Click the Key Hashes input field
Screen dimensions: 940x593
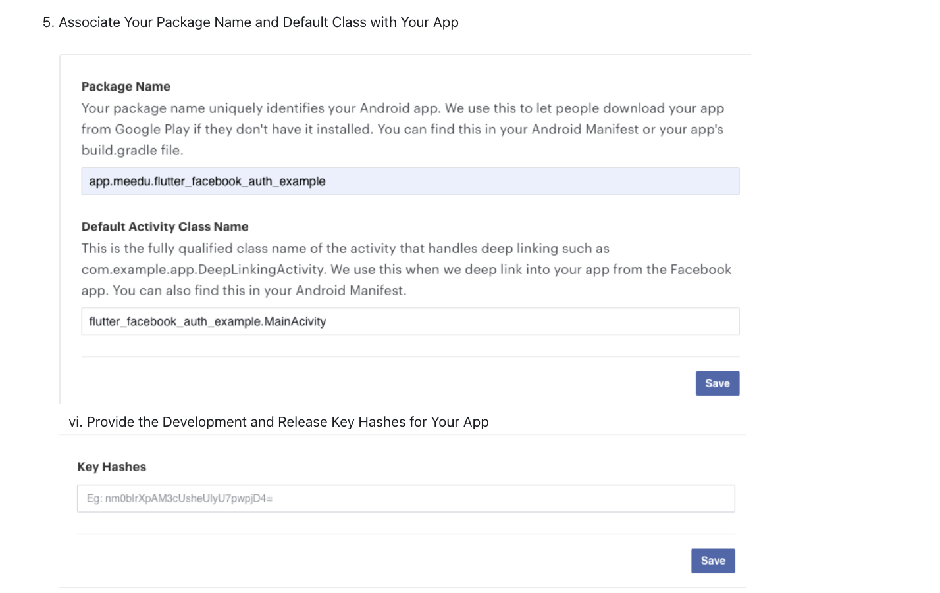[x=405, y=498]
